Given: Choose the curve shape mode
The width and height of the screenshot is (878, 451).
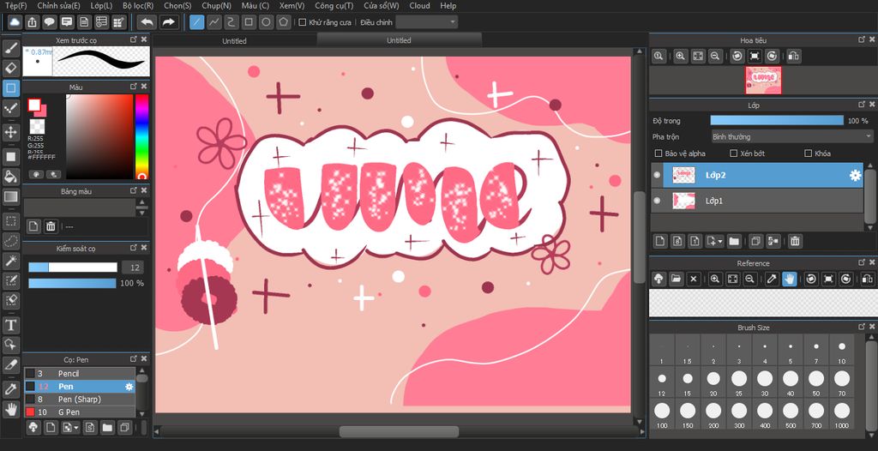Looking at the screenshot, I should [x=232, y=22].
